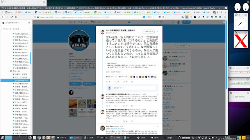
Task: Open the main tweet's options chevron
Action: click(x=157, y=31)
